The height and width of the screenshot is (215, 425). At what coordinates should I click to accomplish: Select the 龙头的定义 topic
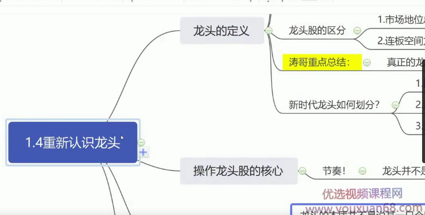point(222,31)
